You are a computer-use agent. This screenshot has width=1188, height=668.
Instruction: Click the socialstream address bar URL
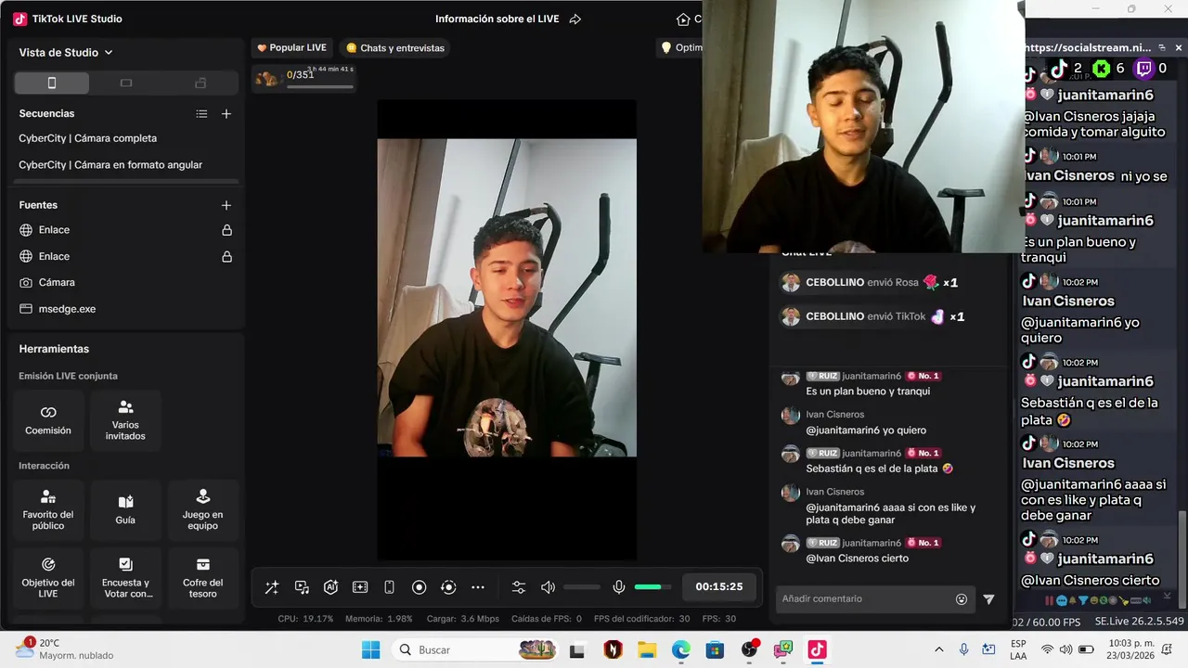click(x=1088, y=47)
